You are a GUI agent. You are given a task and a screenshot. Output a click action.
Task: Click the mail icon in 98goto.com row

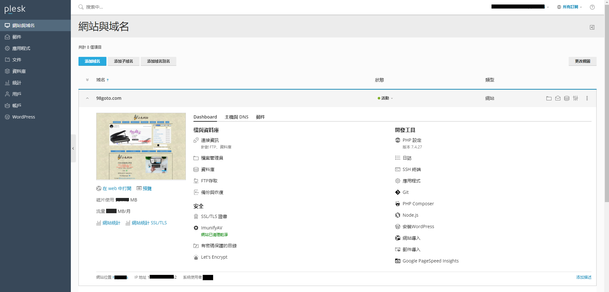tap(558, 98)
